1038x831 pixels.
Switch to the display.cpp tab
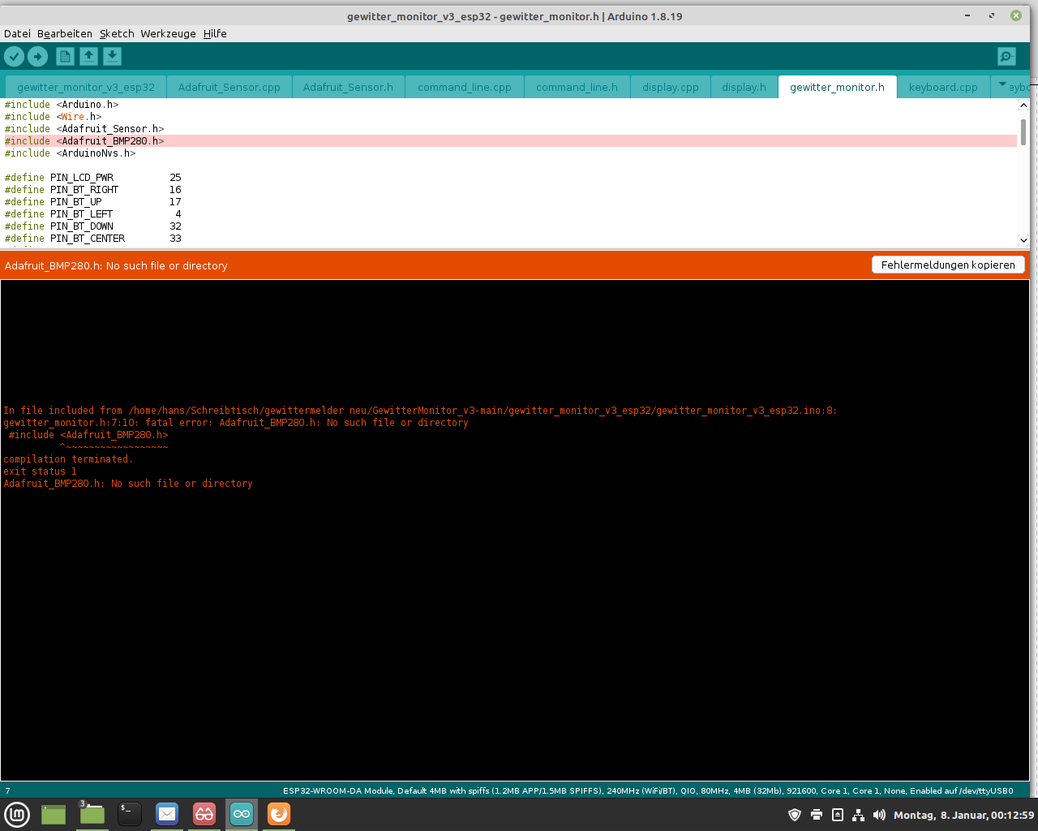pyautogui.click(x=670, y=87)
